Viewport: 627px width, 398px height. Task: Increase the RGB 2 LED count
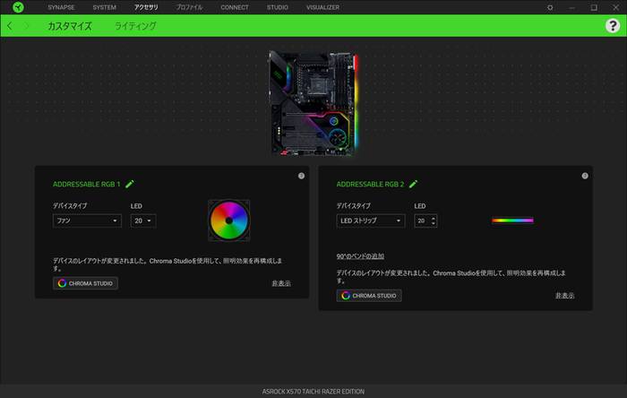[433, 218]
